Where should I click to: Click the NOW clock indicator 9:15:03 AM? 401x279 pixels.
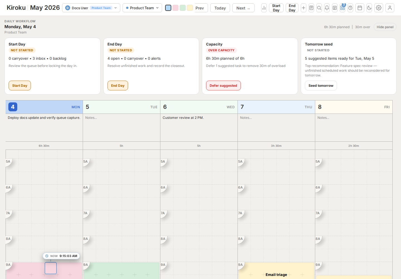click(61, 256)
